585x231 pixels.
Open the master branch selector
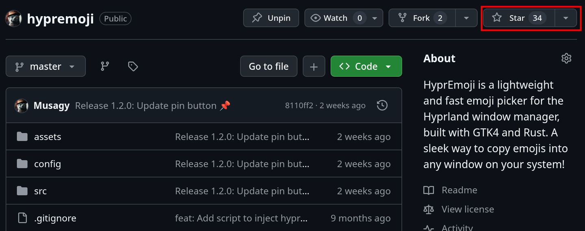click(45, 66)
